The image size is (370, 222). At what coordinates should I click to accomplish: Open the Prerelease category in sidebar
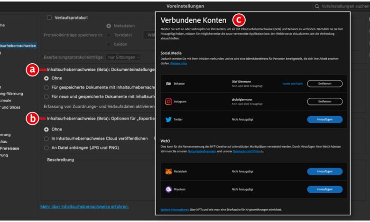tap(9, 148)
